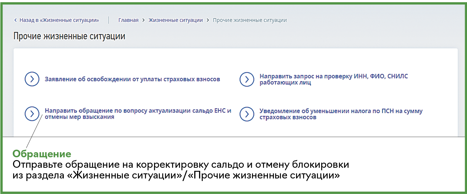The height and width of the screenshot is (194, 467).
Task: Click the circle arrow beside «Уведомление об уменьшении налога»
Action: tap(247, 114)
